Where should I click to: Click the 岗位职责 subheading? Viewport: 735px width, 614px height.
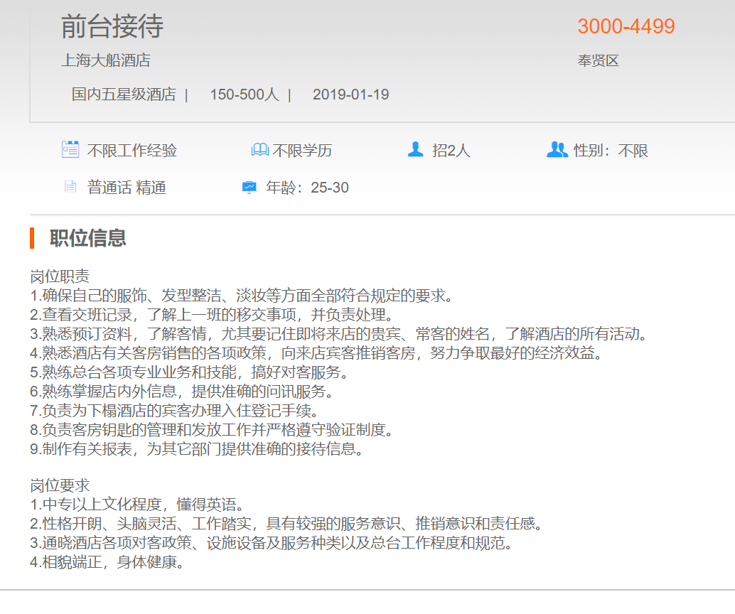[60, 276]
